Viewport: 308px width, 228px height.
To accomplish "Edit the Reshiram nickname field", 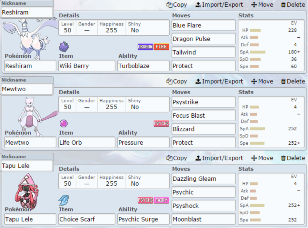I will point(27,12).
